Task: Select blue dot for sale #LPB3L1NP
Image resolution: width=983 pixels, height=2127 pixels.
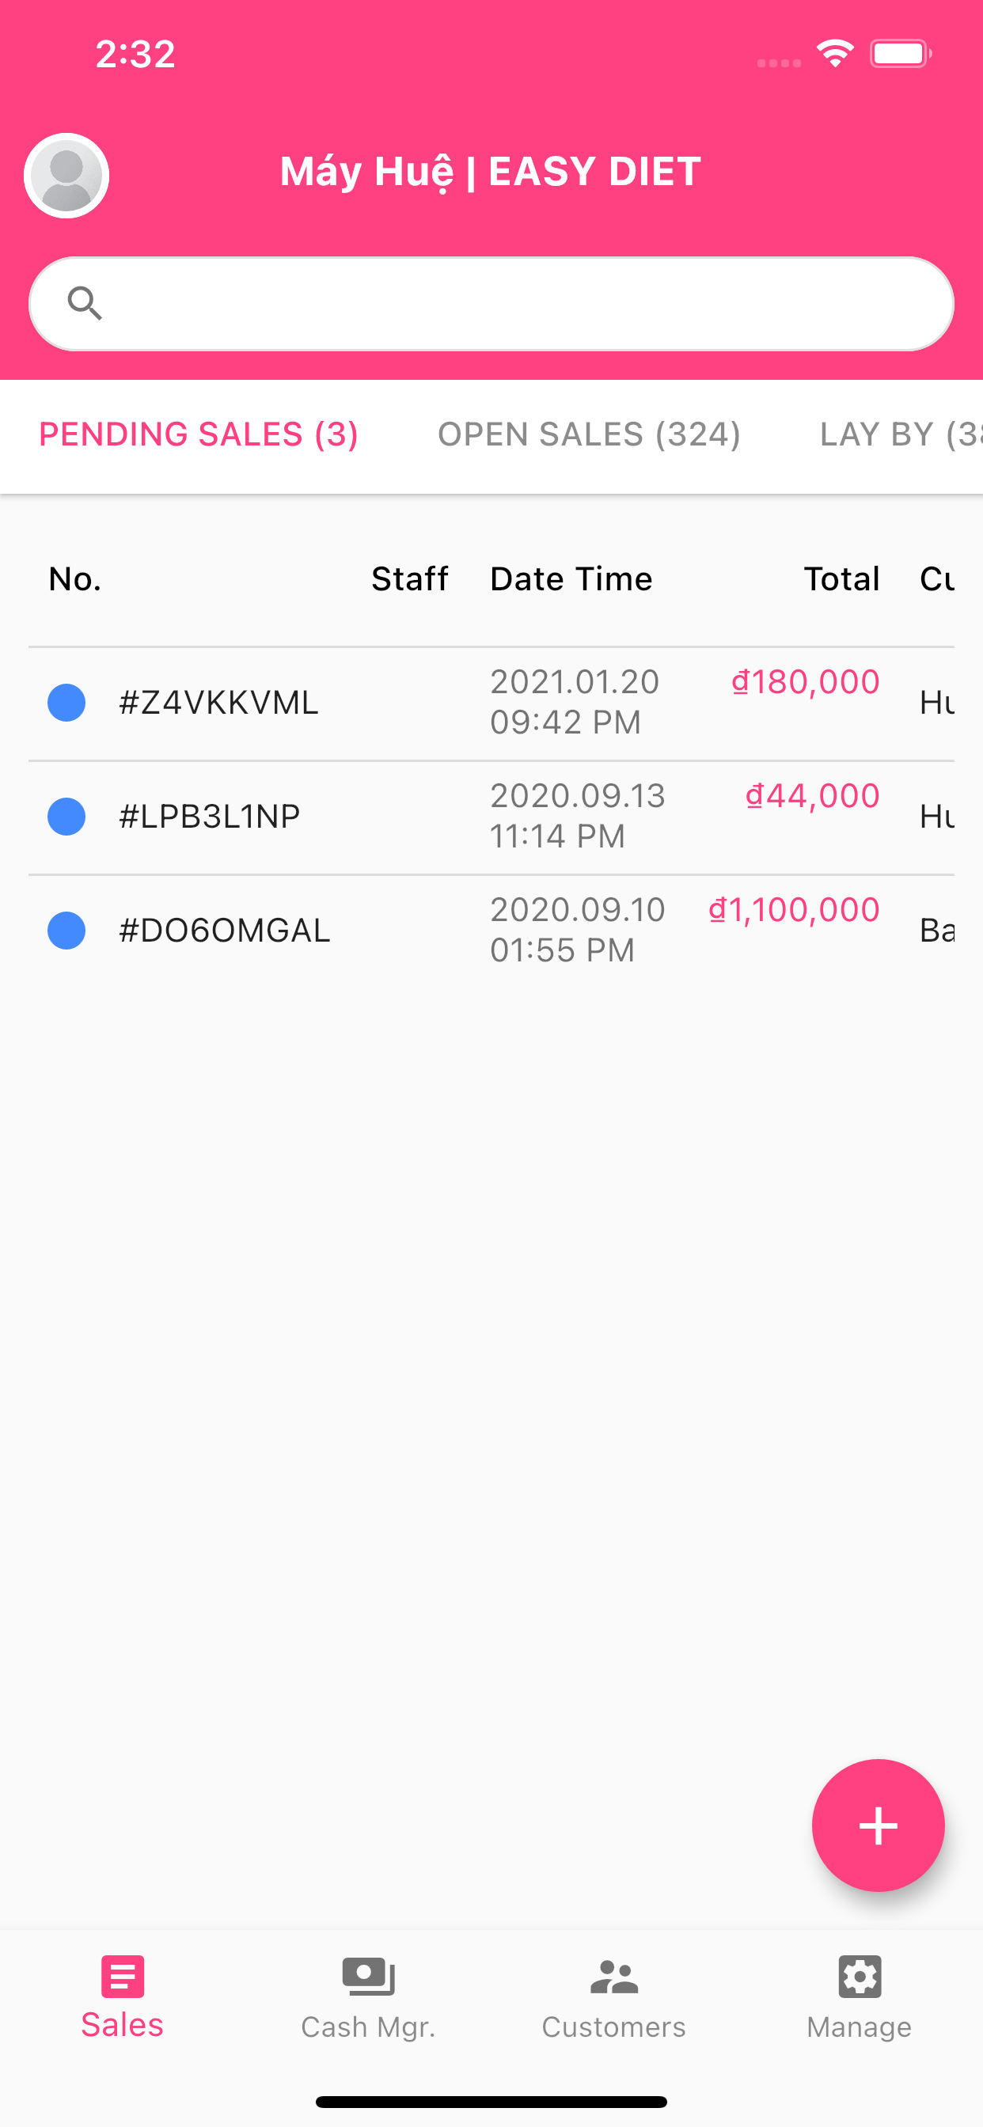Action: tap(67, 817)
